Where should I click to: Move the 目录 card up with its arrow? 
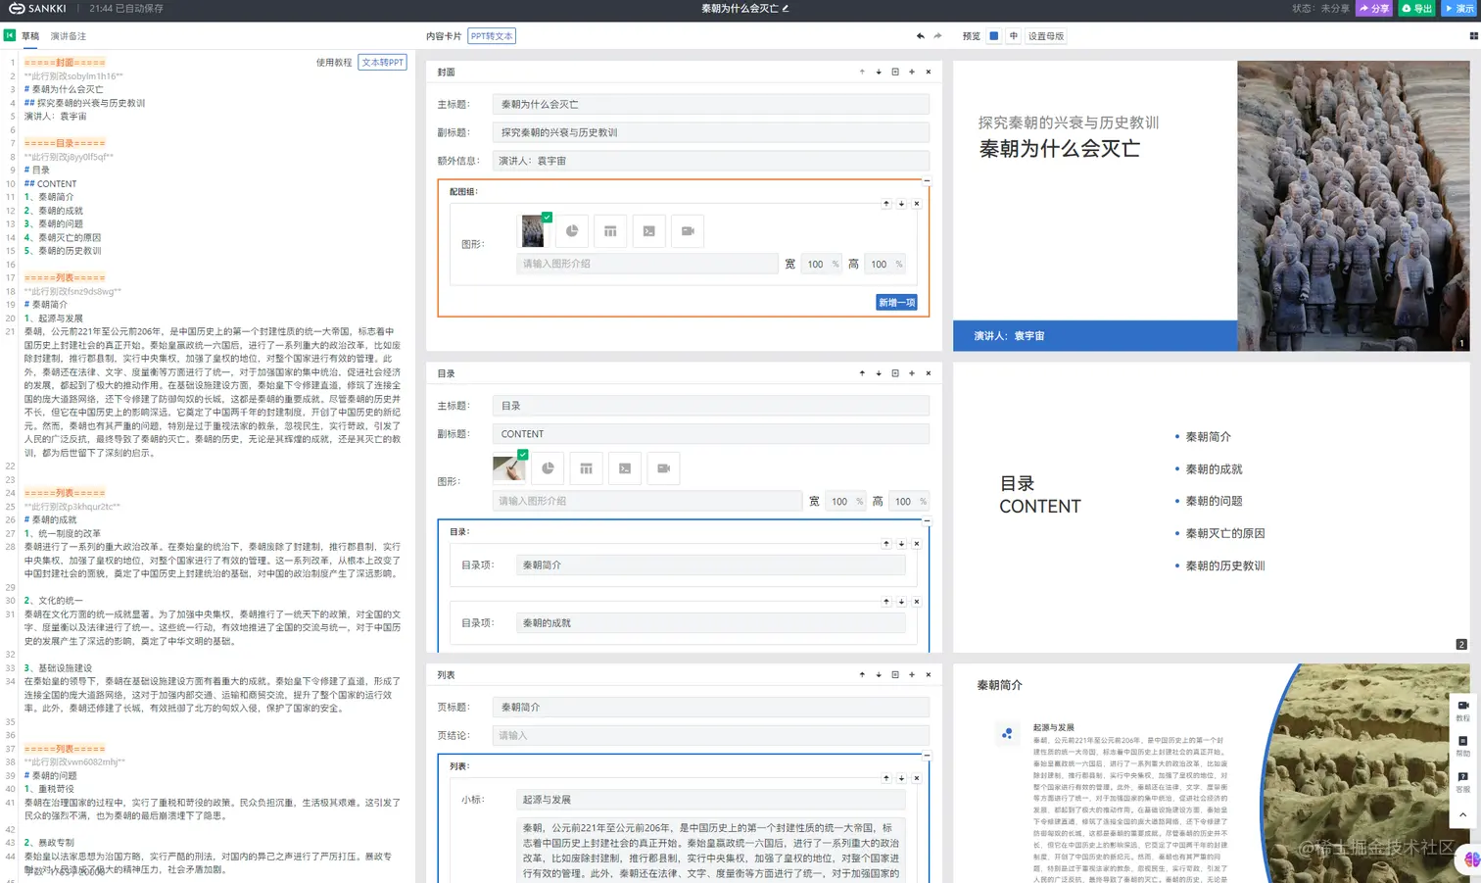[862, 373]
